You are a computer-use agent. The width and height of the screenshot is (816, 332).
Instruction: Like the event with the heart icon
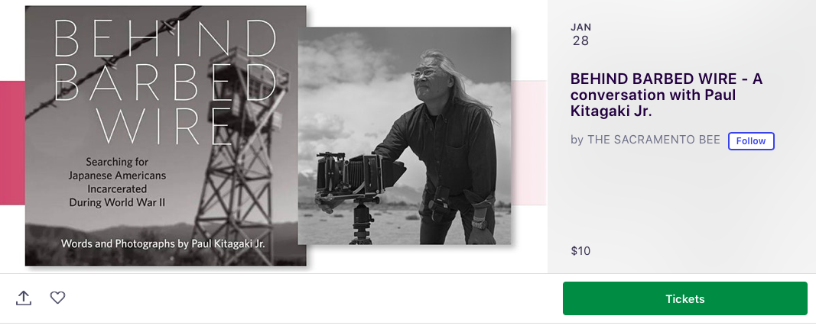tap(57, 297)
